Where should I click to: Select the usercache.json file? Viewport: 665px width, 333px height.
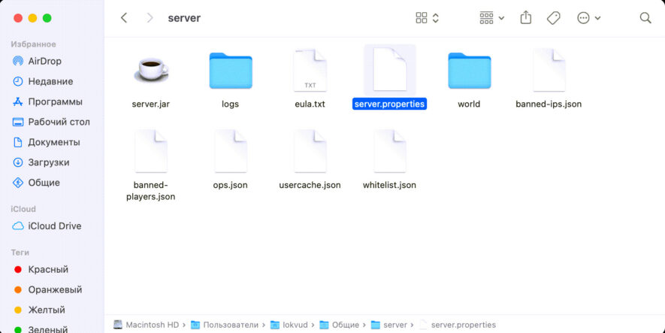[310, 151]
